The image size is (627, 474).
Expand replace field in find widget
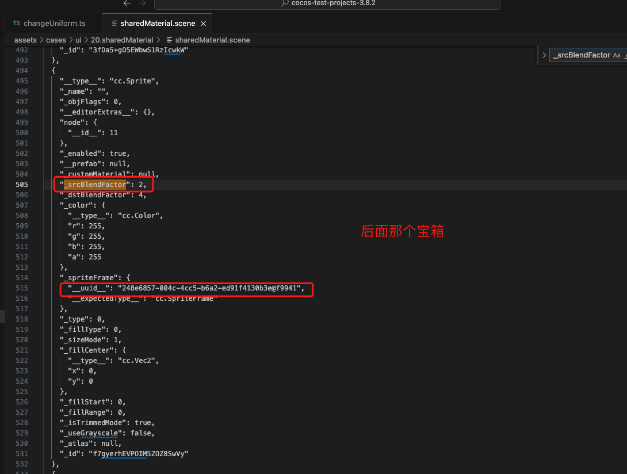(544, 55)
